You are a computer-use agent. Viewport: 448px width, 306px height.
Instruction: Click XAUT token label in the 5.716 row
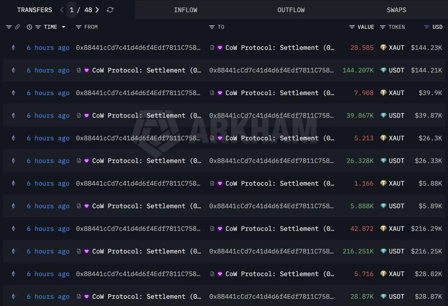[x=396, y=274]
